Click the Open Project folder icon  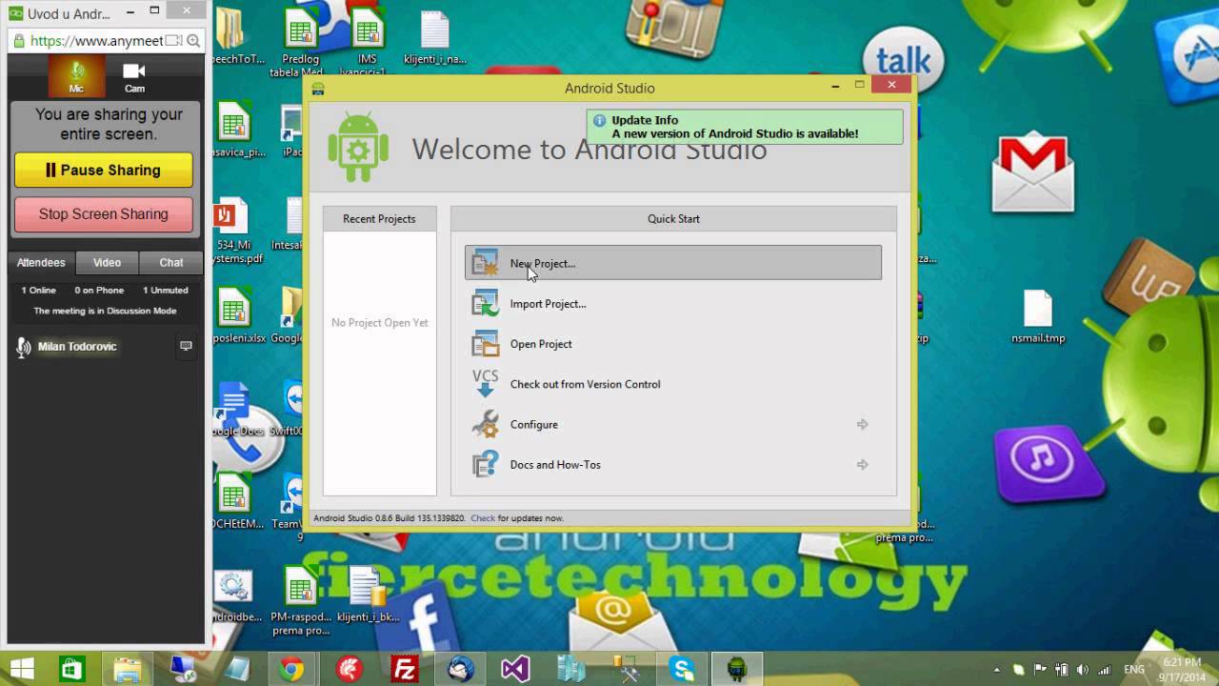click(486, 343)
